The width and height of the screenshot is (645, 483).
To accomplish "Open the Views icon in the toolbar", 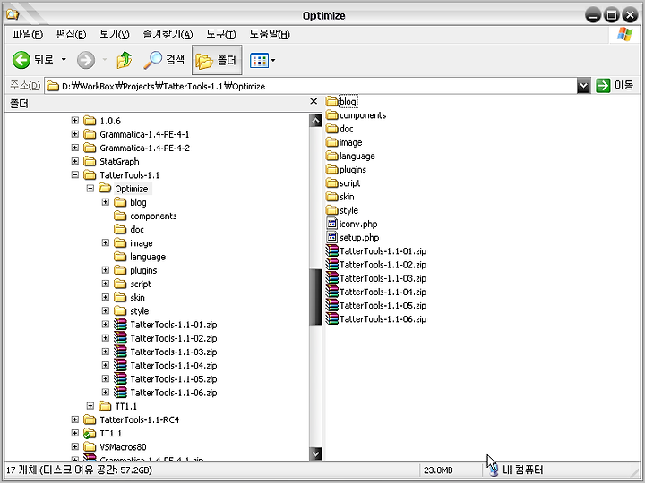I will click(259, 61).
